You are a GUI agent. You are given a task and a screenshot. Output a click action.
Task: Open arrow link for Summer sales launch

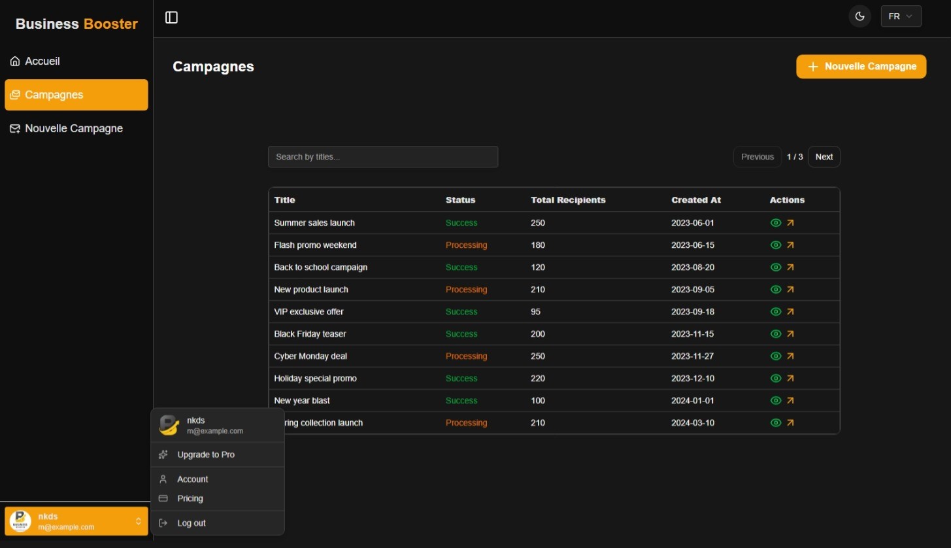tap(790, 223)
